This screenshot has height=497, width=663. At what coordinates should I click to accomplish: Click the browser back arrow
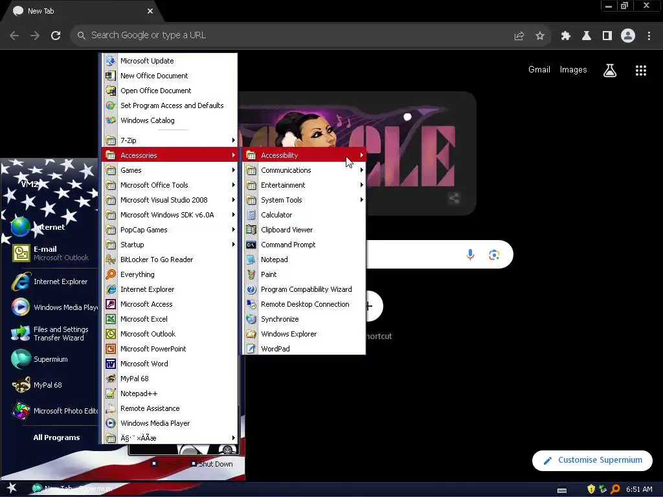(14, 36)
